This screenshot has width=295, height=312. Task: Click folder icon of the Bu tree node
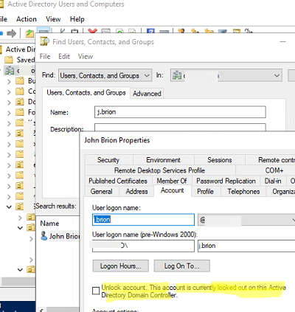[x=20, y=81]
